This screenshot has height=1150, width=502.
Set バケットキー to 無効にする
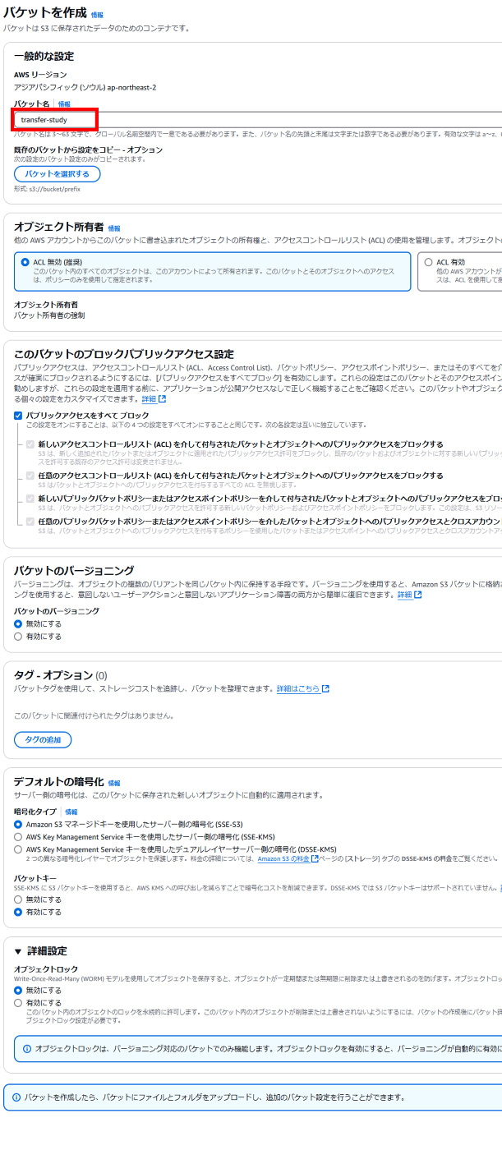[x=18, y=899]
